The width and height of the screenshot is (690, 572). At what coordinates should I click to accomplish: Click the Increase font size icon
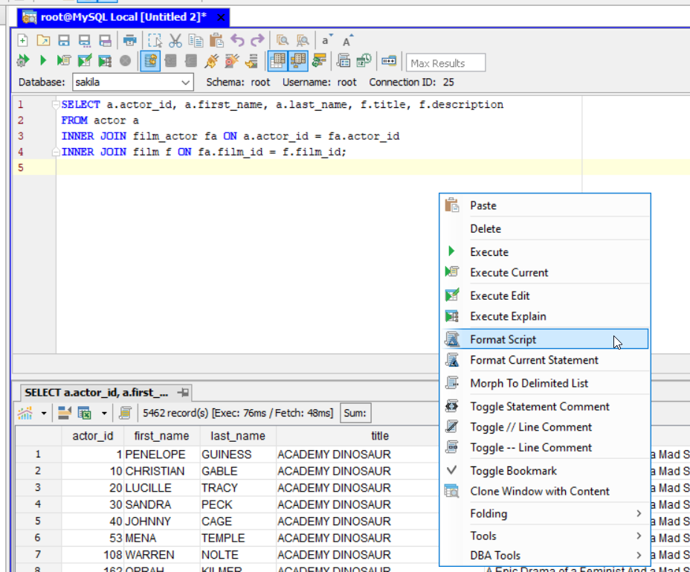tap(347, 41)
